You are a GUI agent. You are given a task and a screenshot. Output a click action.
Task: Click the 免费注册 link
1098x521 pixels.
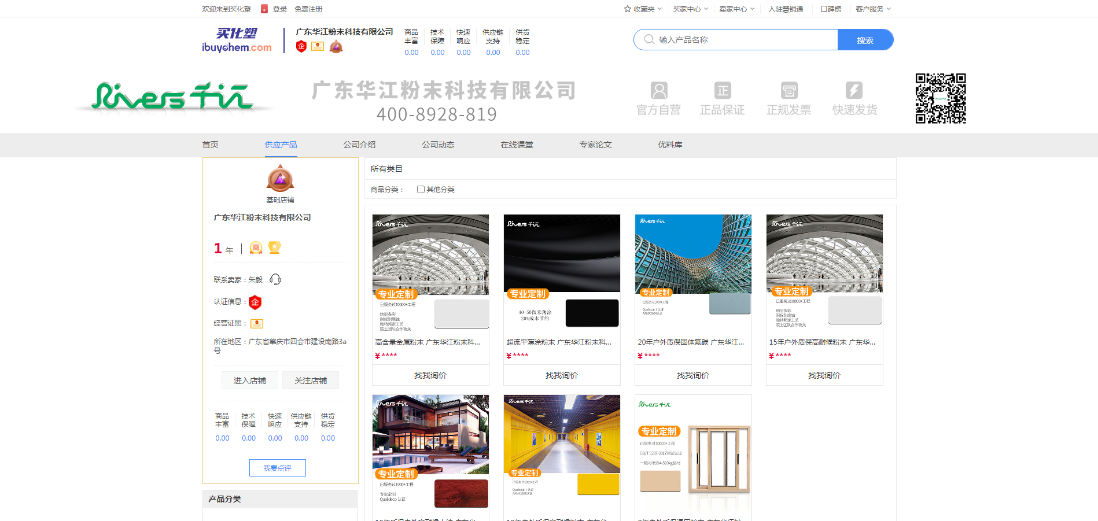point(308,9)
